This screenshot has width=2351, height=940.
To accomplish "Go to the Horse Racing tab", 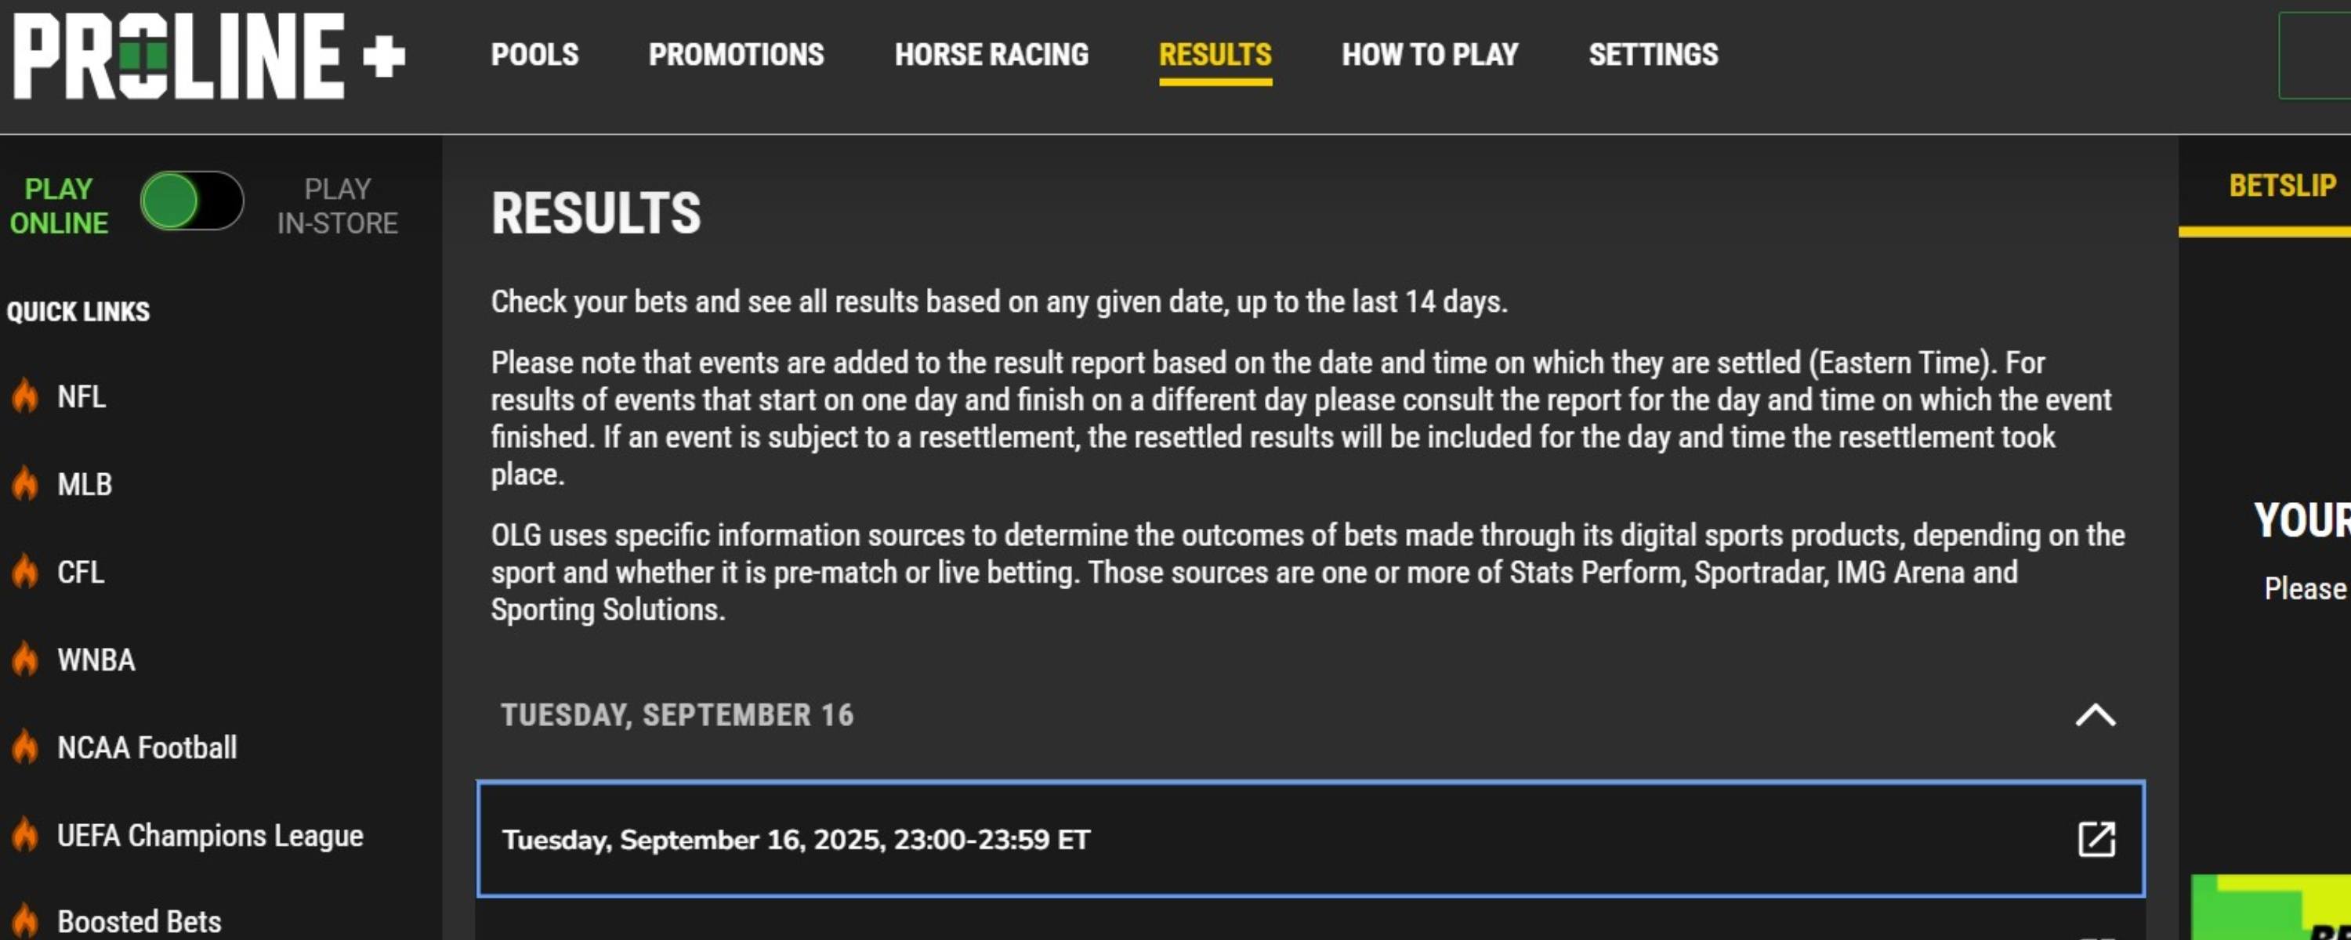I will [991, 55].
